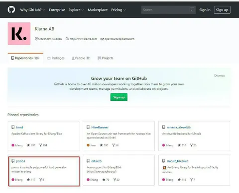
Task: Click the Erlang language dot on brod
Action: pyautogui.click(x=13, y=145)
